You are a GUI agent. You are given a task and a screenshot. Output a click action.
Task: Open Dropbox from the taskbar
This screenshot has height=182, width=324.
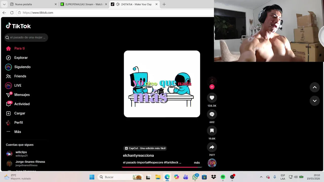pyautogui.click(x=214, y=177)
